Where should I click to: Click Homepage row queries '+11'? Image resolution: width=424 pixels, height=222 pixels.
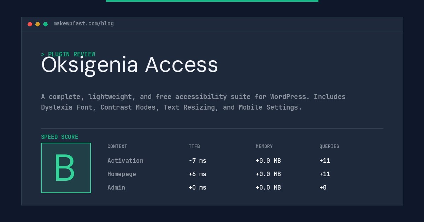(325, 174)
